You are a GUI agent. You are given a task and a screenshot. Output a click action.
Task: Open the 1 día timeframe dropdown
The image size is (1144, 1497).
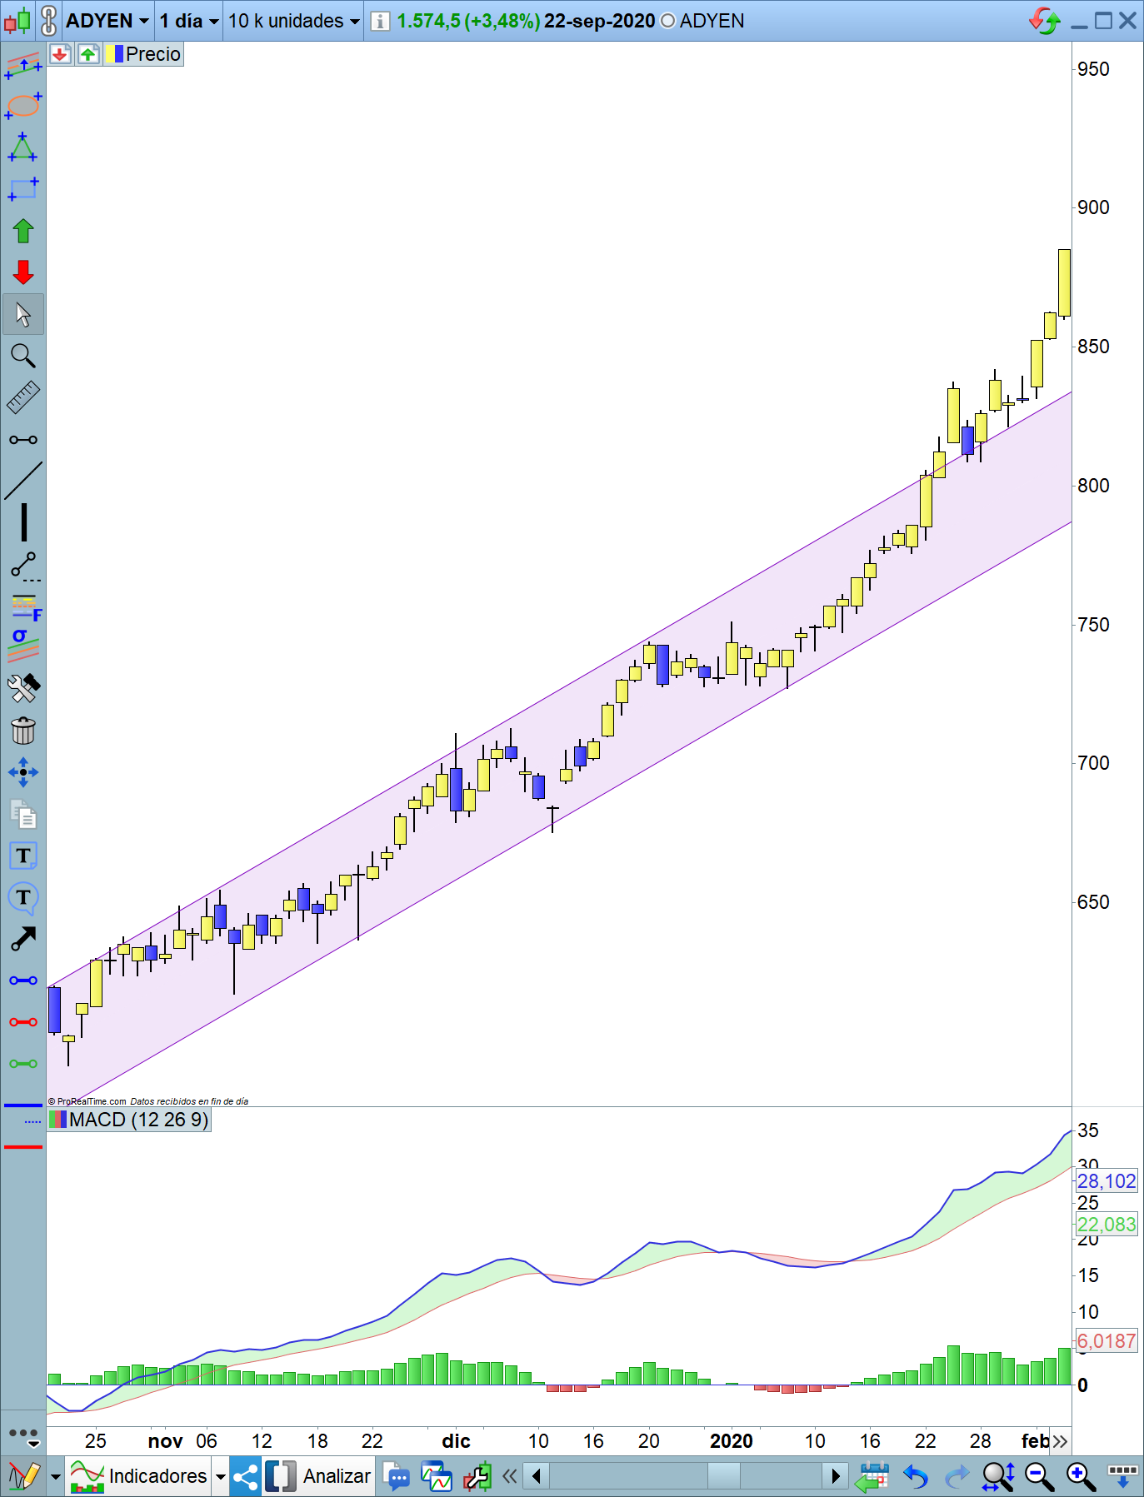click(189, 21)
